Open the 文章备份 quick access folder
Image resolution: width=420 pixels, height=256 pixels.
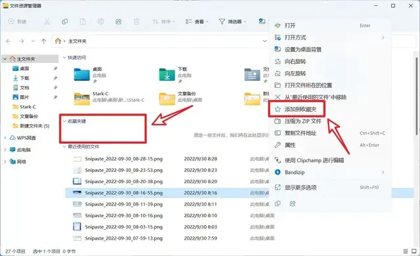pos(181,98)
